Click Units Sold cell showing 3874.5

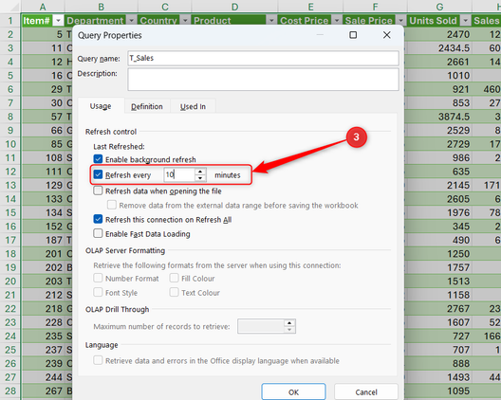[x=439, y=117]
